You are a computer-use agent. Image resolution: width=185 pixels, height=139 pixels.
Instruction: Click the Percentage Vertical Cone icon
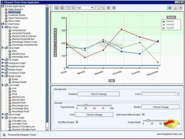click(10, 42)
